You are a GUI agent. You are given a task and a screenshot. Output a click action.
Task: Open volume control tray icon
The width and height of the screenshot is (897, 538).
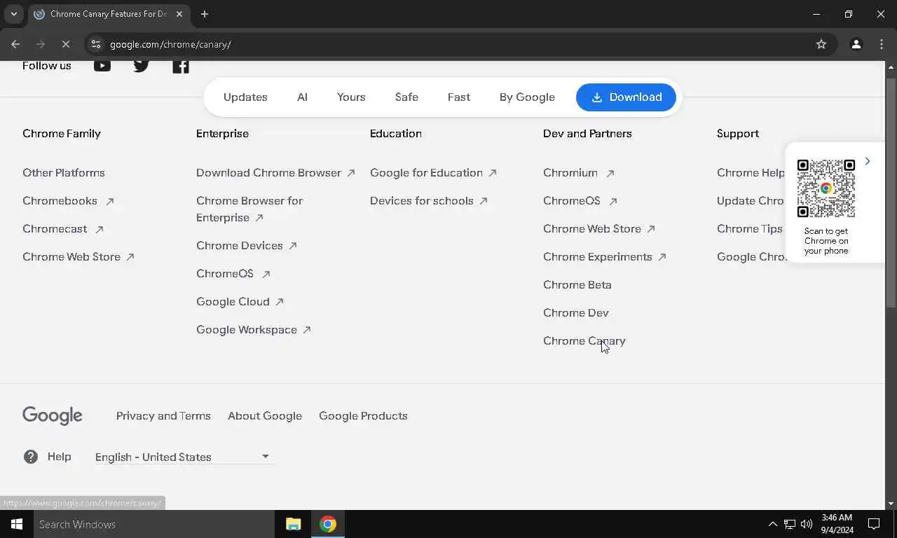807,524
